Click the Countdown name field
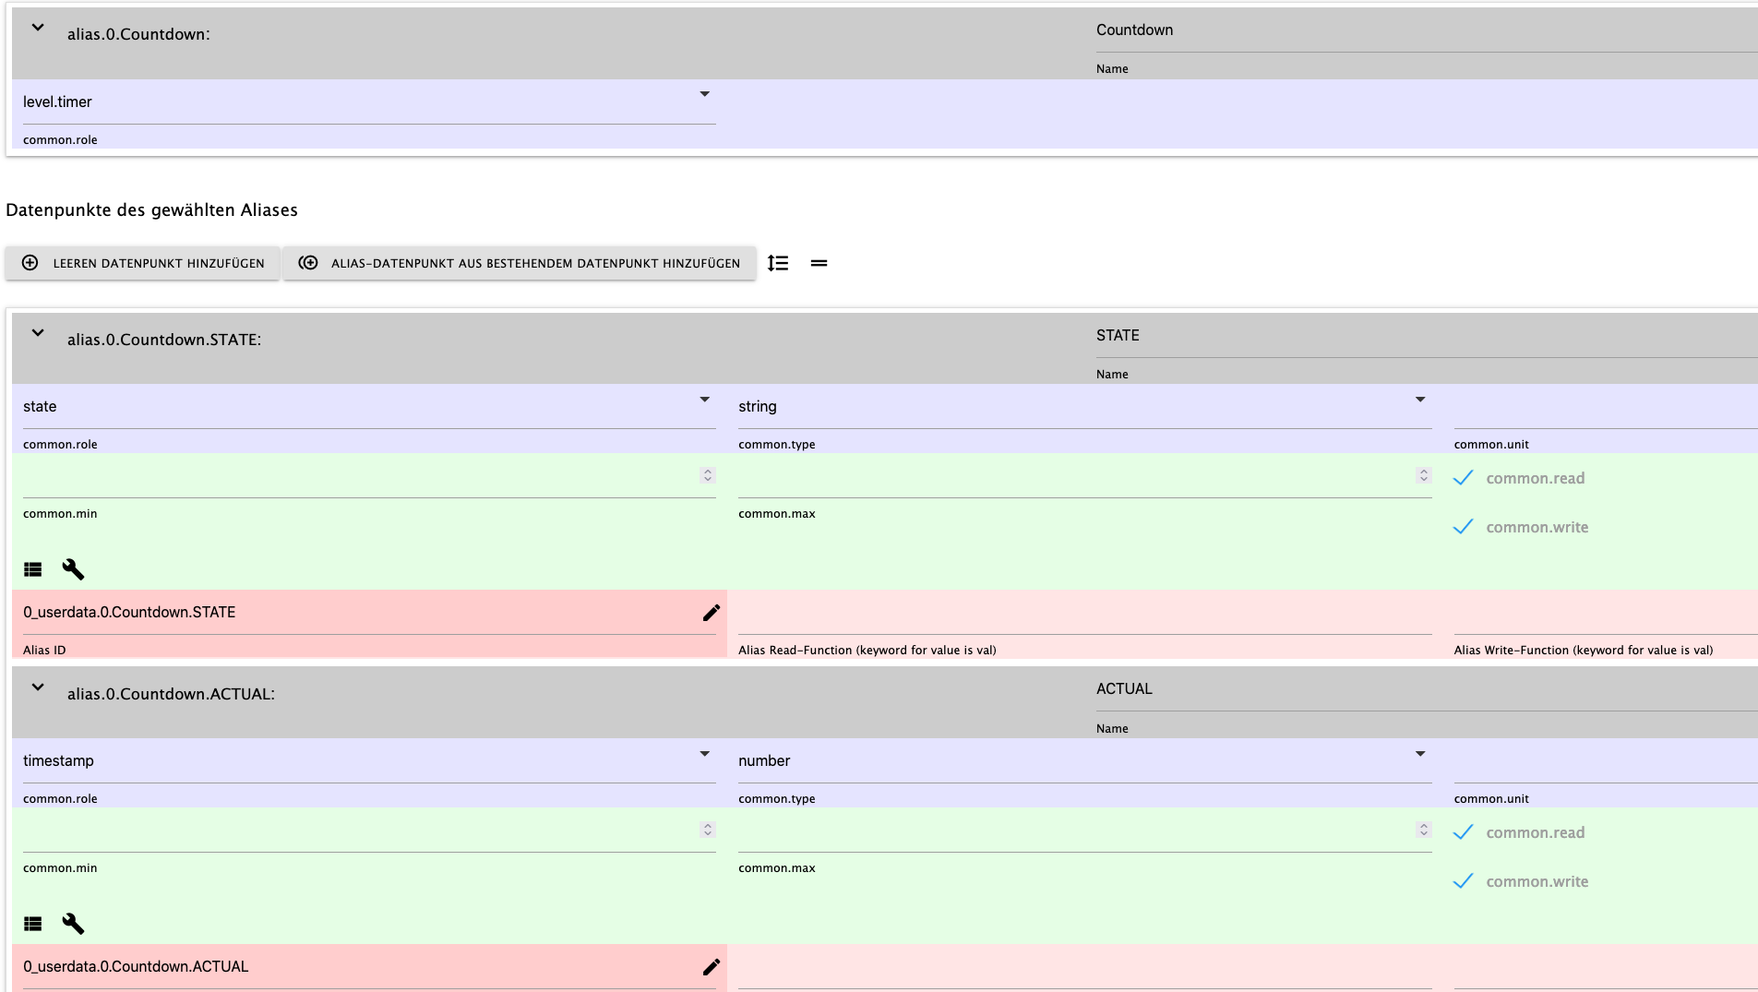1758x992 pixels. tap(1427, 30)
